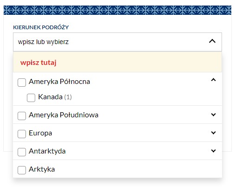
Task: Expand the Antarktyda group chevron
Action: pos(213,151)
